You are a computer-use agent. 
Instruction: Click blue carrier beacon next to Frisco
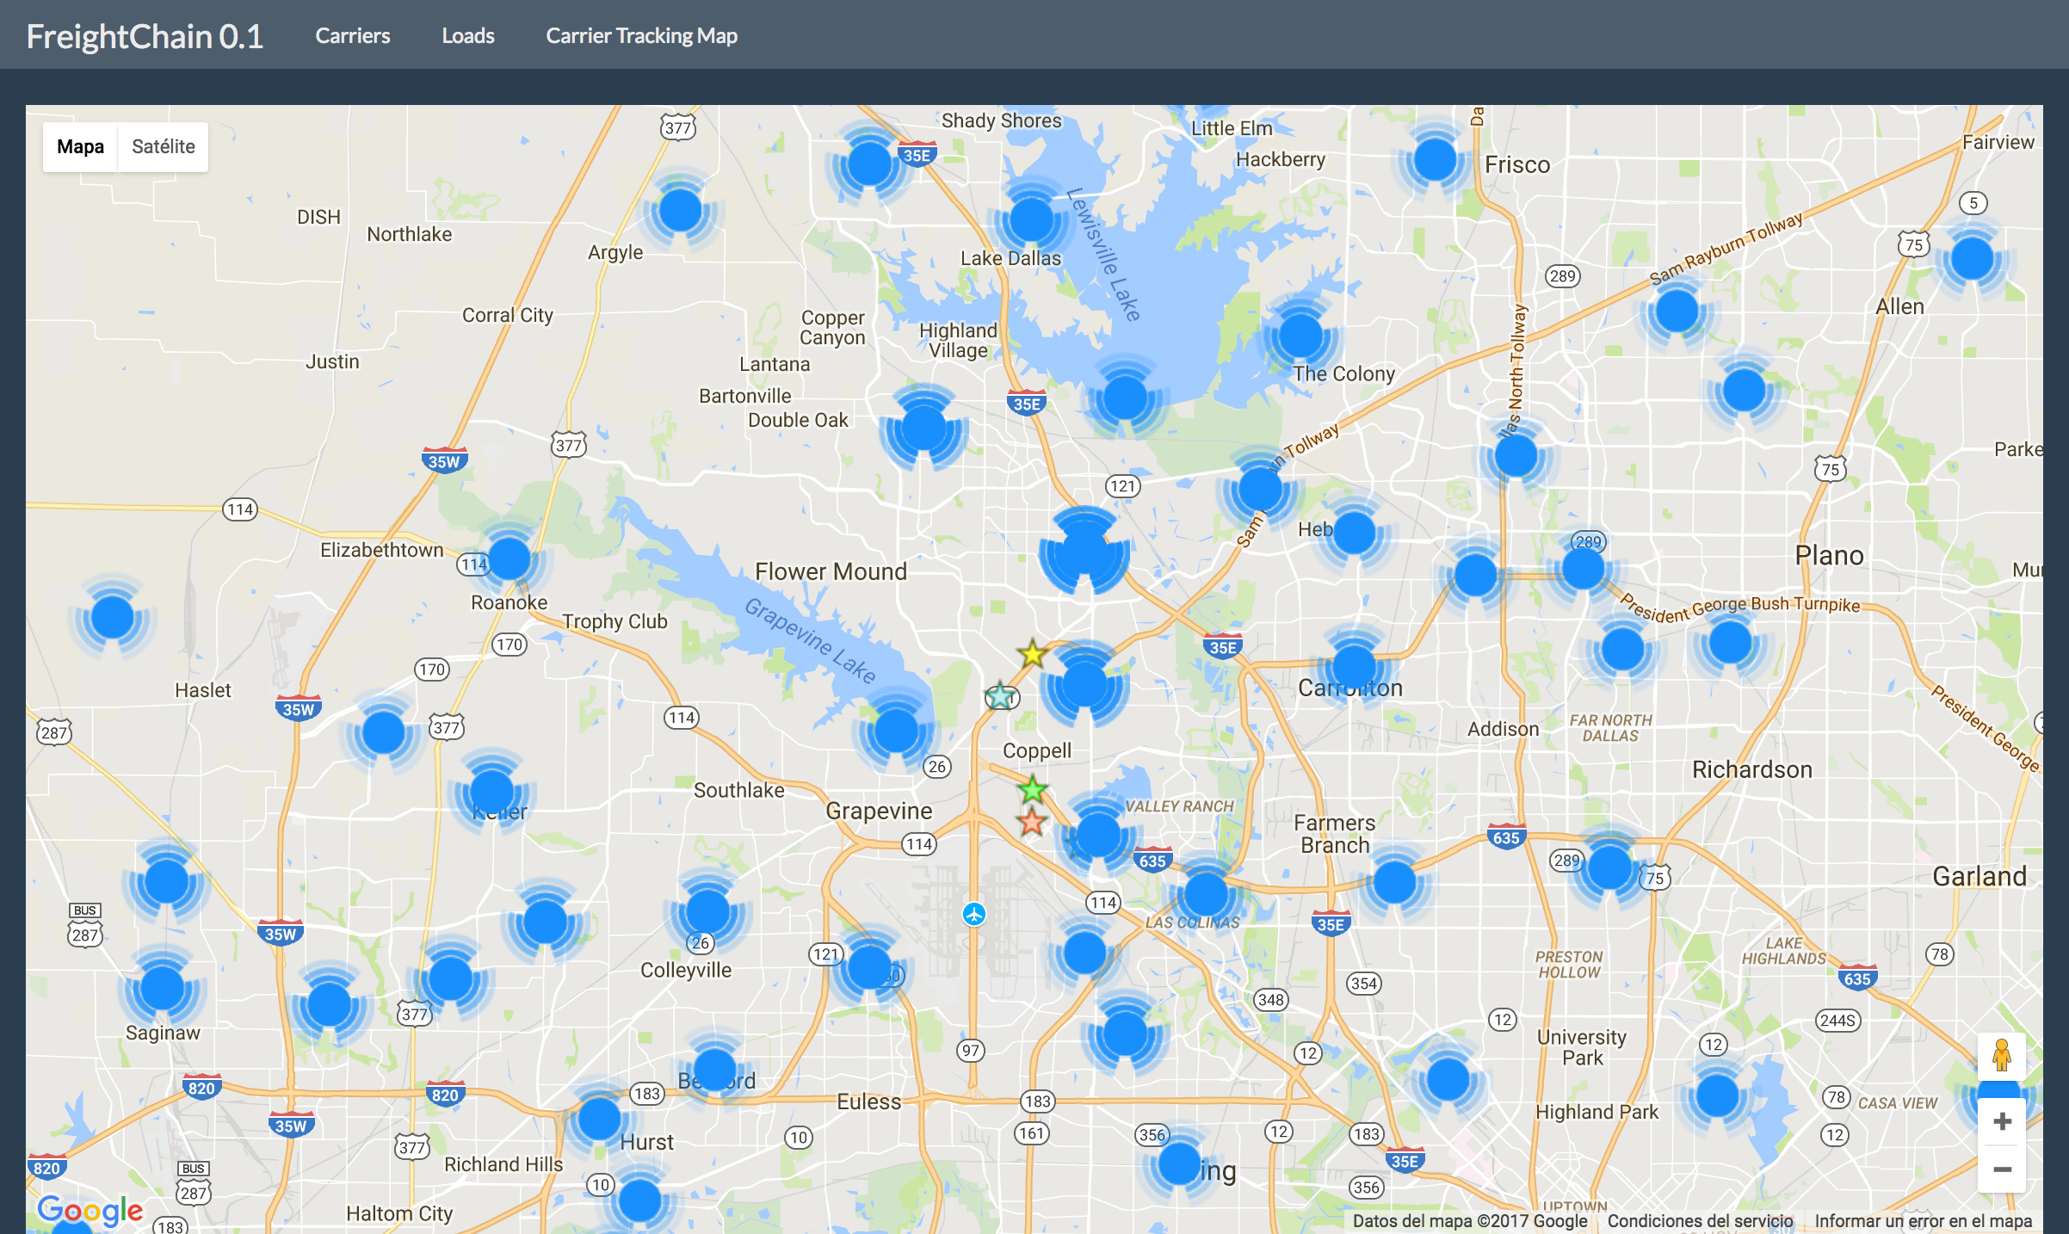tap(1435, 160)
